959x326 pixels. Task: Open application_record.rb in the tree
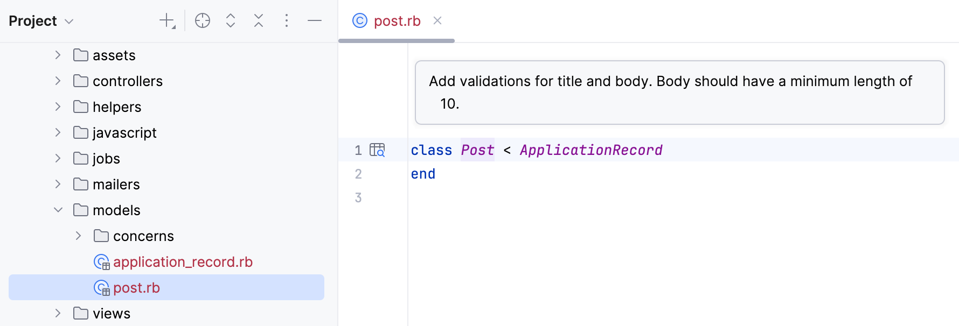coord(183,262)
